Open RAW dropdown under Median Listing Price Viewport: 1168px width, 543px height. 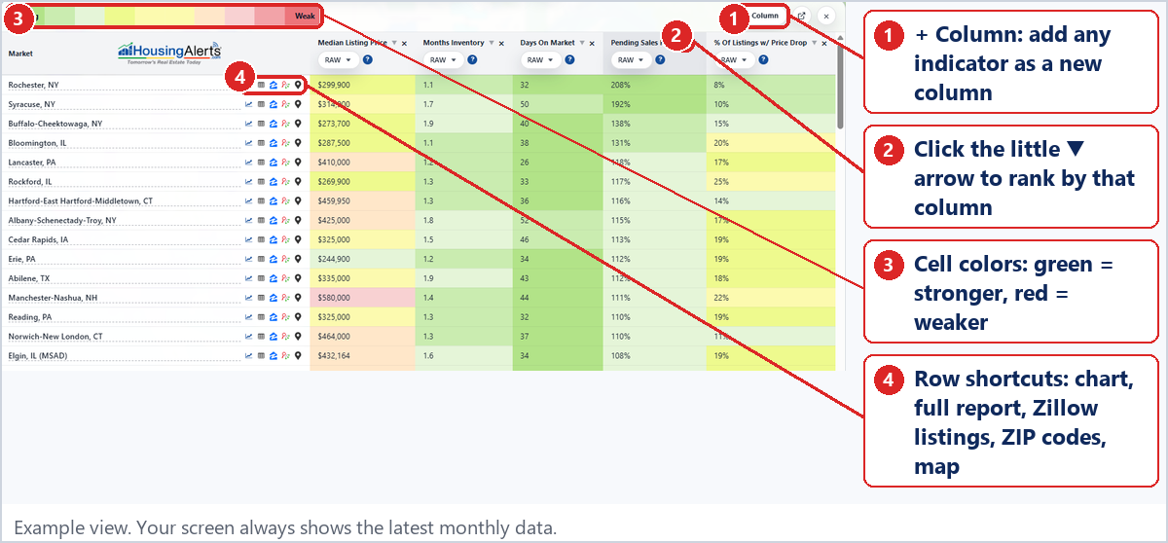pyautogui.click(x=339, y=59)
